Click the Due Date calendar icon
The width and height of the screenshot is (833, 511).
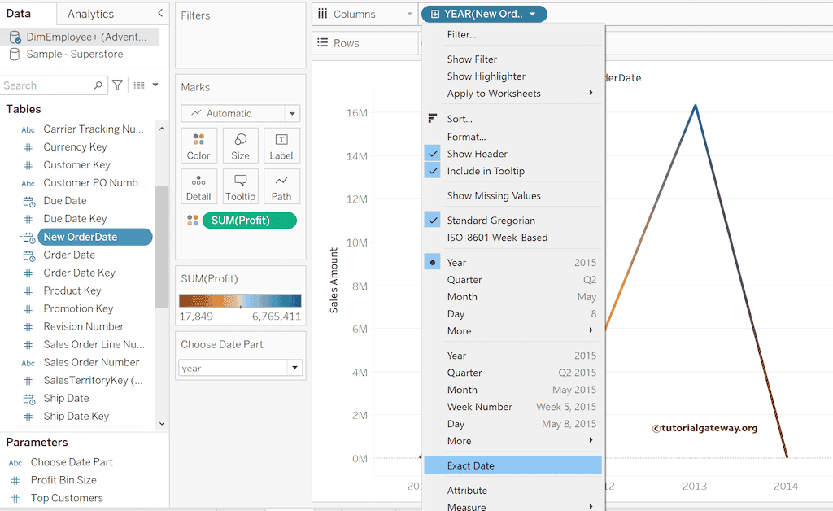click(x=28, y=201)
